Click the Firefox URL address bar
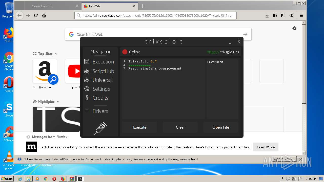This screenshot has width=324, height=182. click(155, 15)
